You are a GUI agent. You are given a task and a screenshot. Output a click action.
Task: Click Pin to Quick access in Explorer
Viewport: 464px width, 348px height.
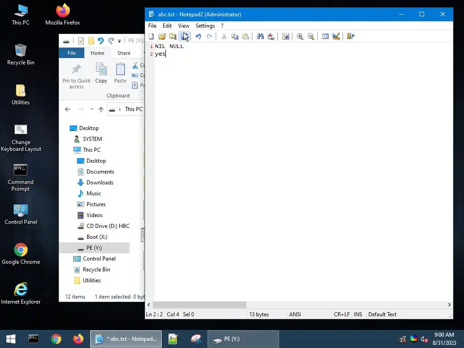[x=76, y=76]
